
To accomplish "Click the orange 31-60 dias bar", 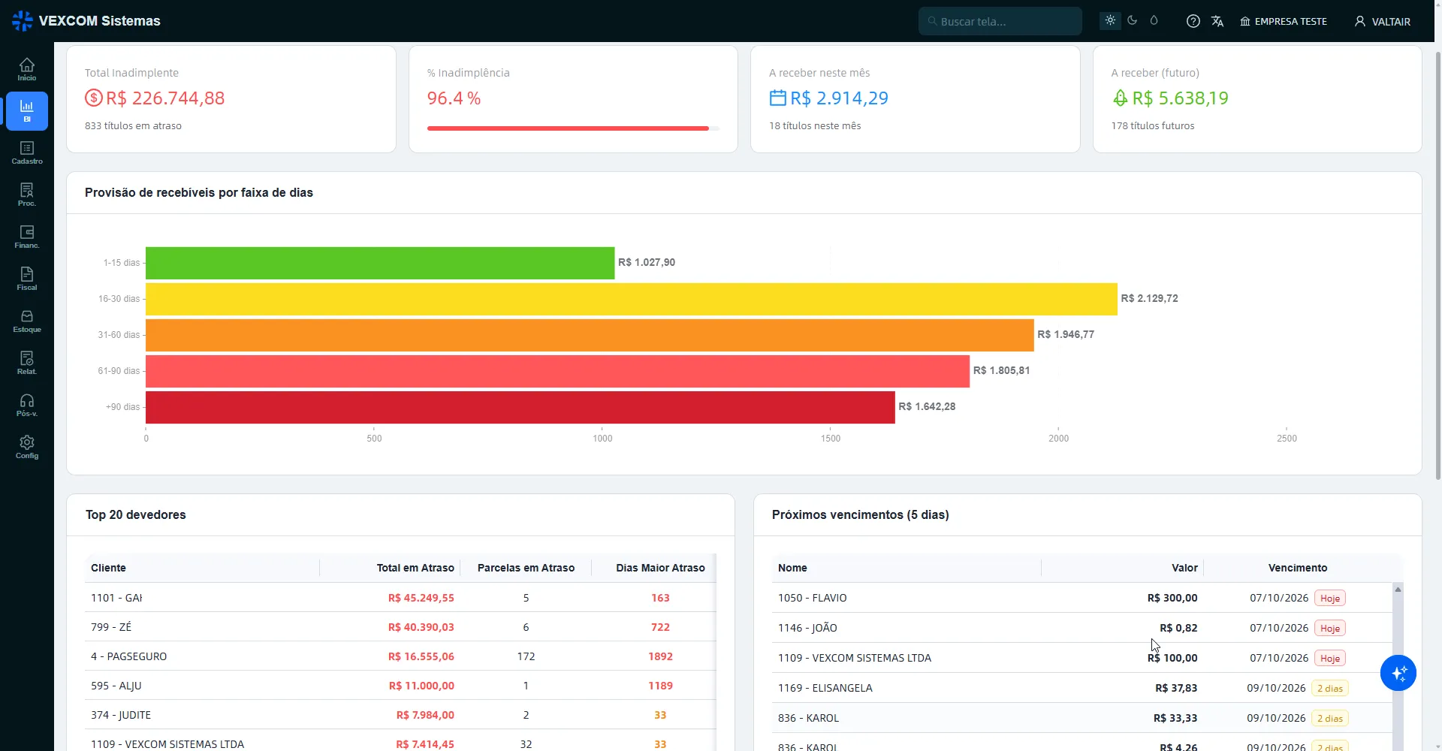I will 590,335.
